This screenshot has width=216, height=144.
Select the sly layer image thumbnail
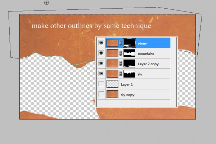(x=112, y=74)
